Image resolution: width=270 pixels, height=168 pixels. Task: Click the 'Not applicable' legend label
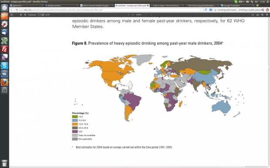pyautogui.click(x=85, y=139)
